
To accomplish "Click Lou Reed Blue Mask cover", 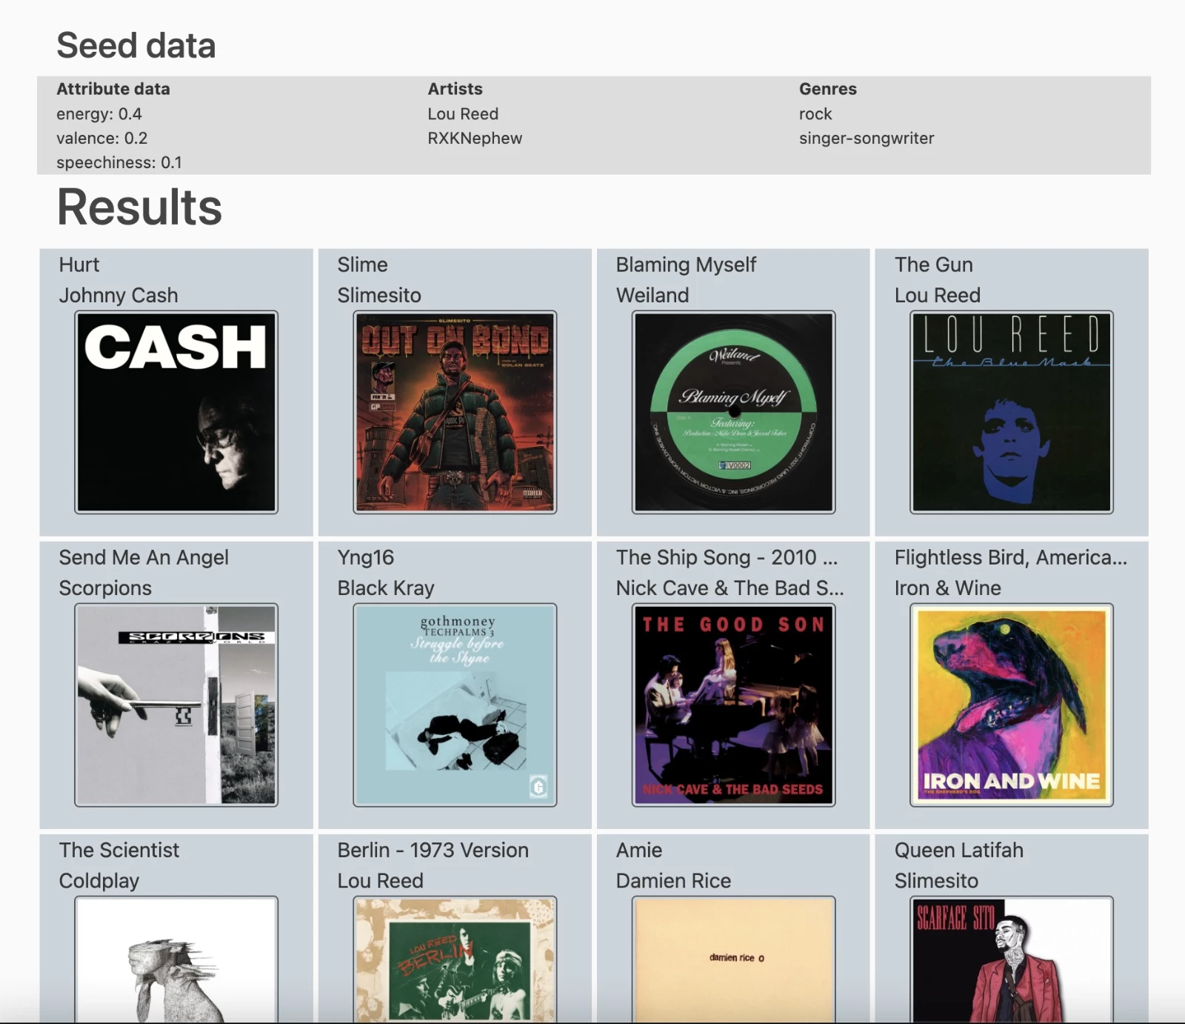I will pos(1011,412).
